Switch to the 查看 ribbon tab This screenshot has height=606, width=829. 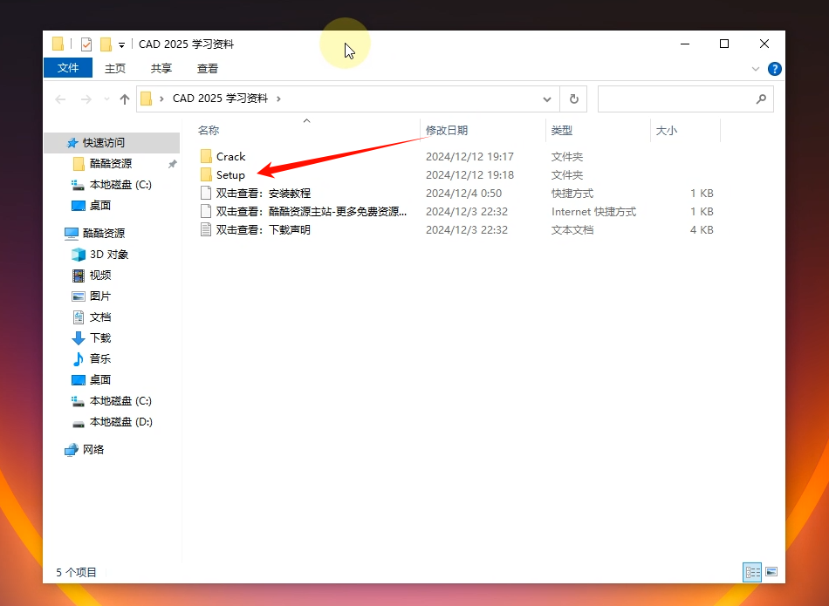click(208, 68)
